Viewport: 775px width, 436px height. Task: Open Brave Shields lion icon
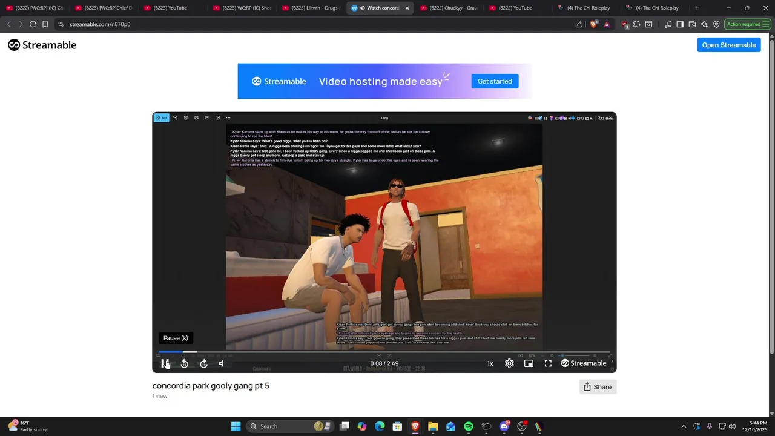[x=594, y=24]
